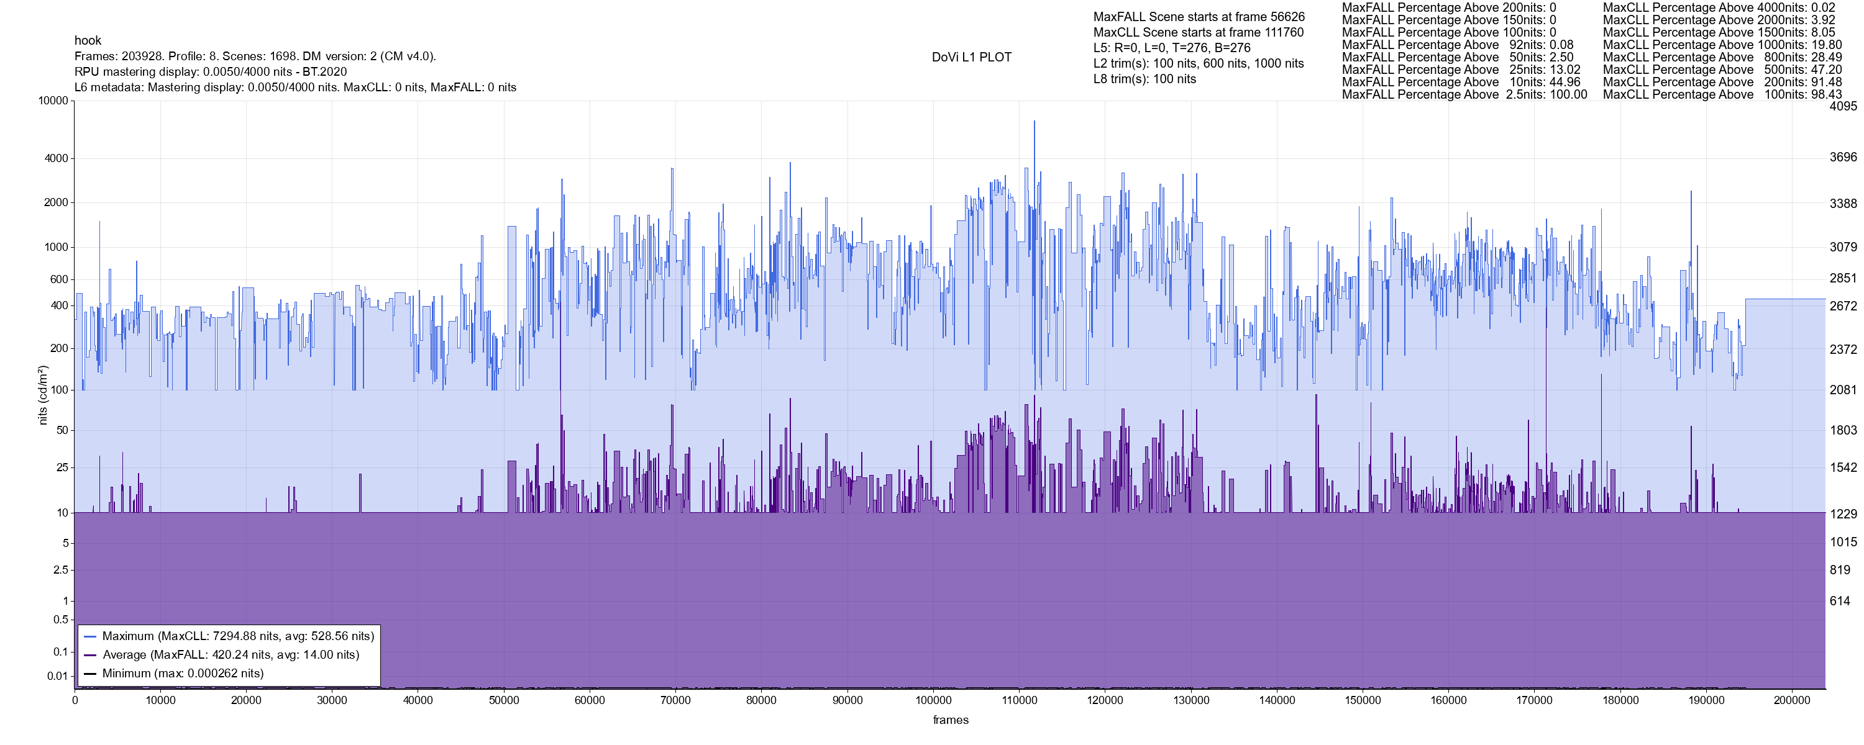Click the 200000 frame tick label
The width and height of the screenshot is (1864, 745).
[1792, 700]
